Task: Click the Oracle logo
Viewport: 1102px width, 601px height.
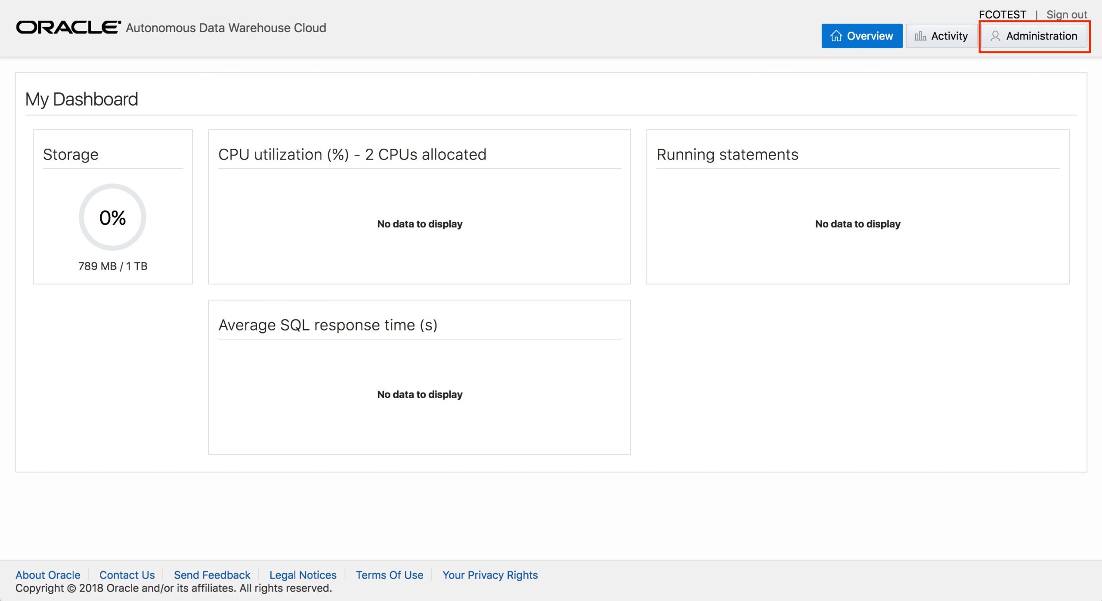Action: click(x=68, y=28)
